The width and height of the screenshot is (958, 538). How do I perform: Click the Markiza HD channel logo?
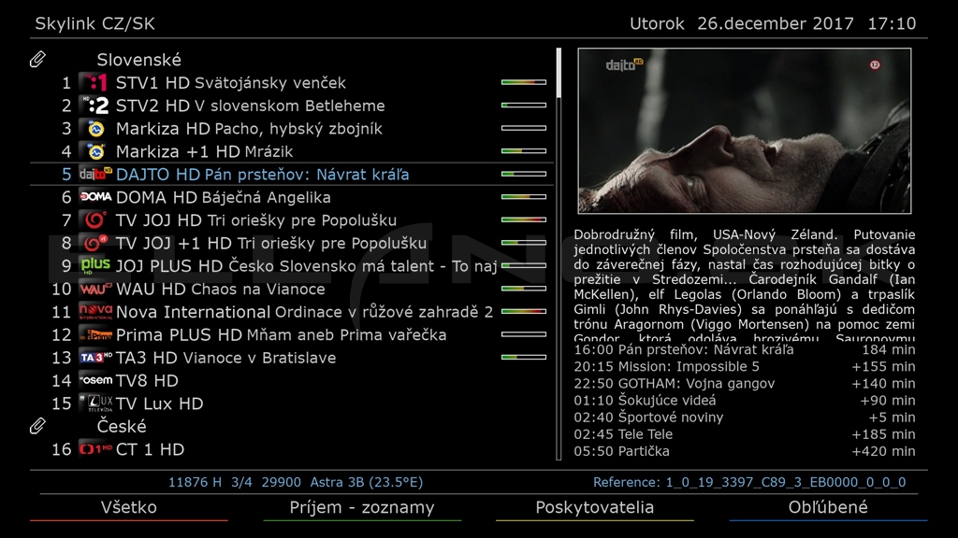click(x=95, y=129)
